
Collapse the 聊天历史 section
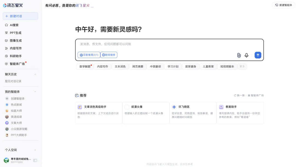(35, 74)
